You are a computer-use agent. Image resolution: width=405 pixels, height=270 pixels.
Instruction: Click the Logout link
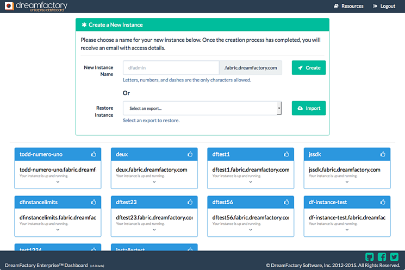click(384, 6)
